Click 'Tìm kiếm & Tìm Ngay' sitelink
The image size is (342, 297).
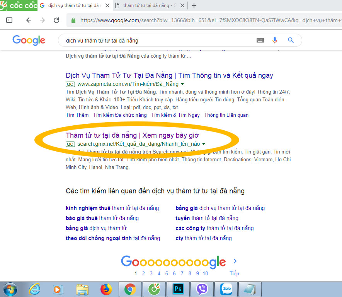(175, 115)
